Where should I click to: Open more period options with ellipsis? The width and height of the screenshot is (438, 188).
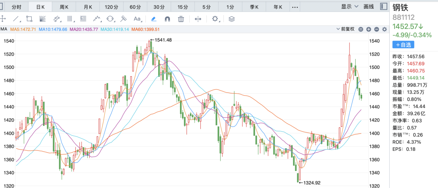pos(295,7)
